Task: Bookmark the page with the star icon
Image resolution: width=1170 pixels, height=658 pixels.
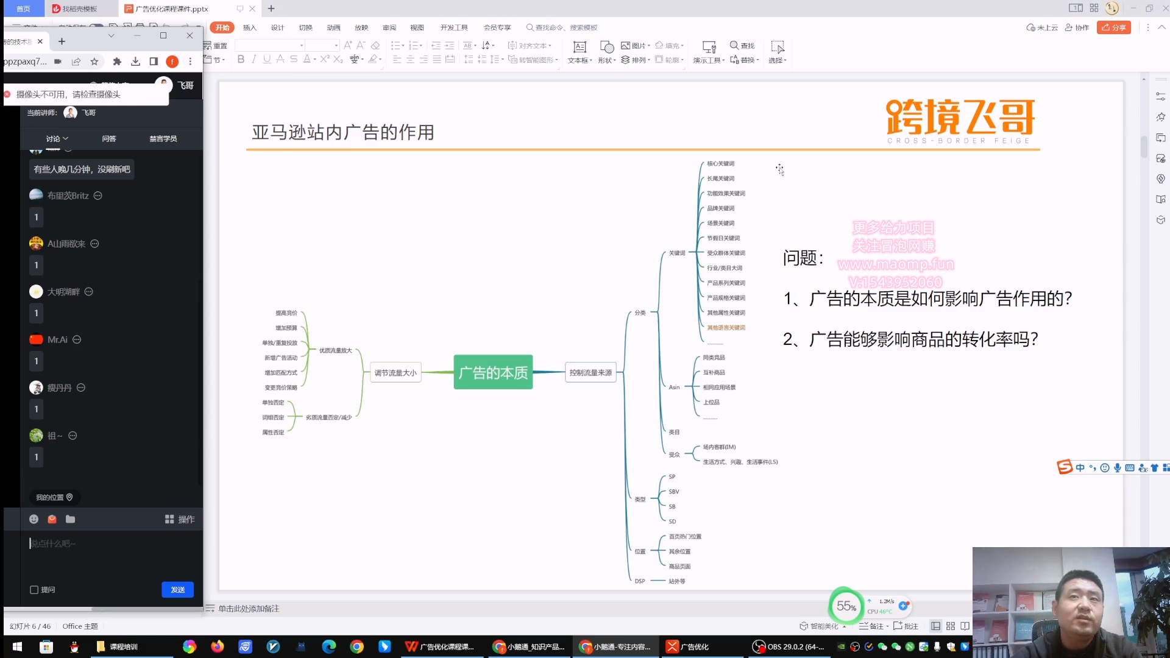Action: (94, 62)
